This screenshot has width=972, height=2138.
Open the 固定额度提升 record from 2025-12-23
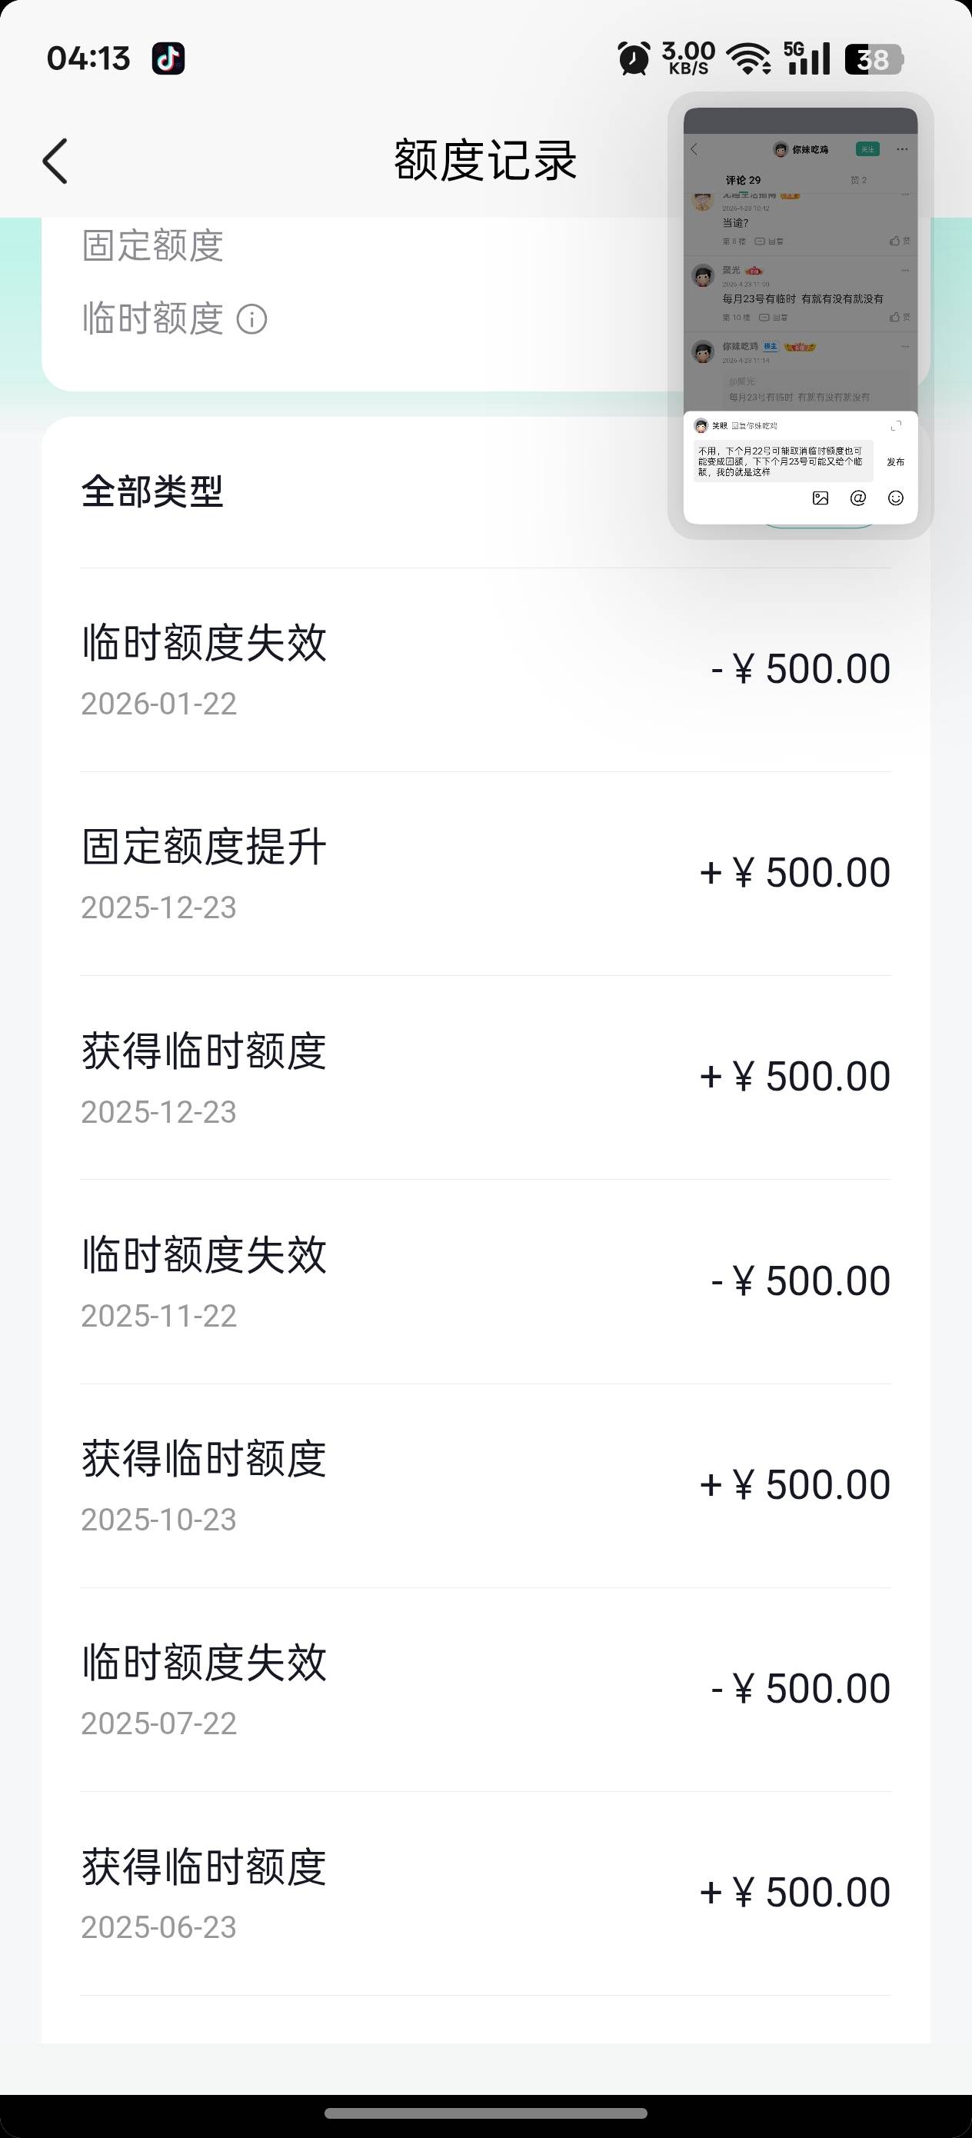(485, 873)
